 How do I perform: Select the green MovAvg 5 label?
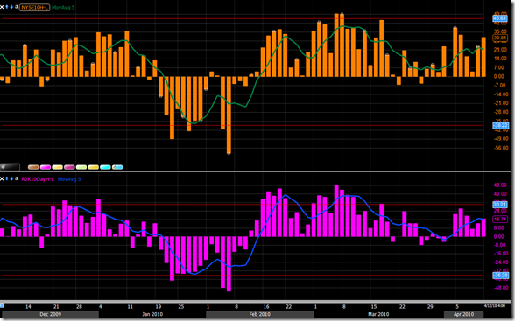(x=63, y=7)
